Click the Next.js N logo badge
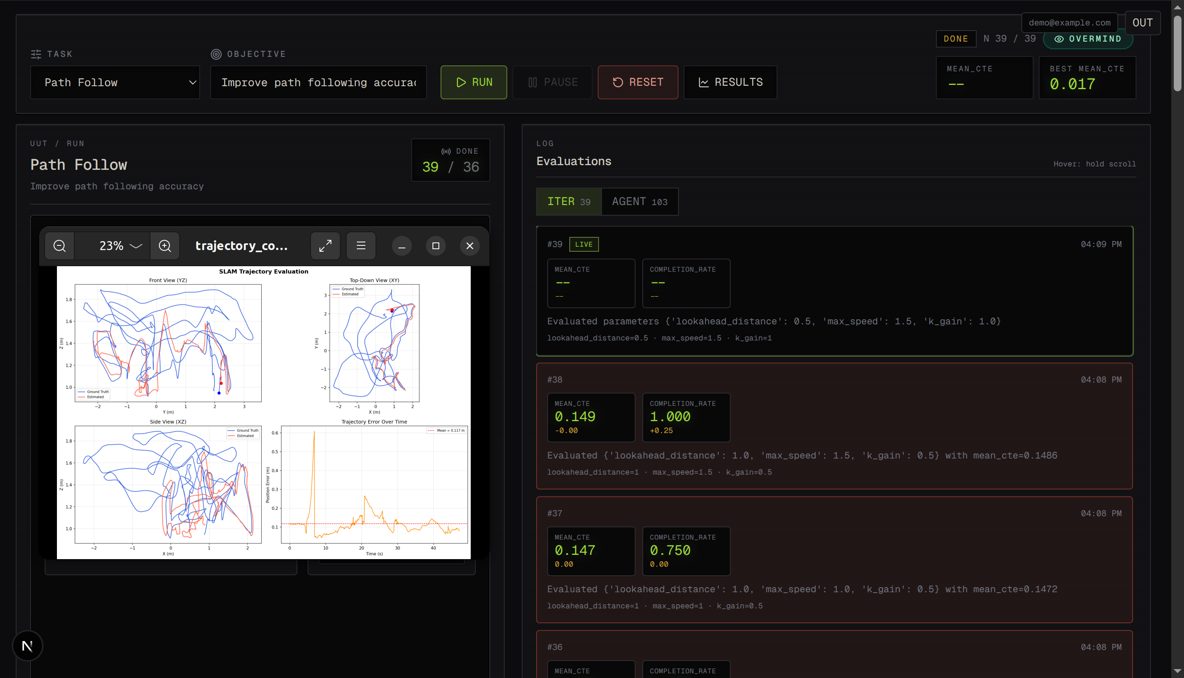 (x=28, y=646)
